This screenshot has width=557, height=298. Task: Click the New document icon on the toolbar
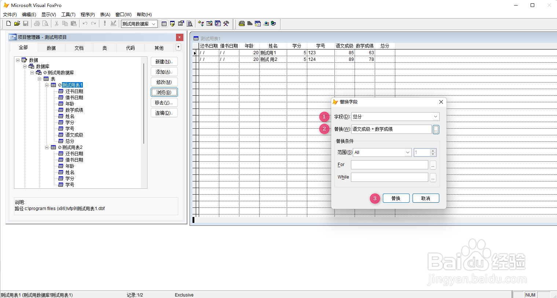[x=8, y=23]
